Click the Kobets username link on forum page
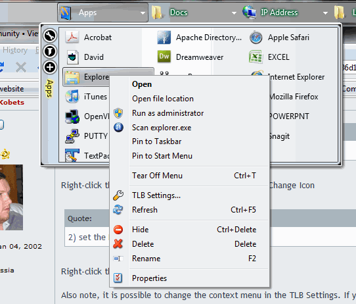The image size is (356, 304). pyautogui.click(x=12, y=102)
